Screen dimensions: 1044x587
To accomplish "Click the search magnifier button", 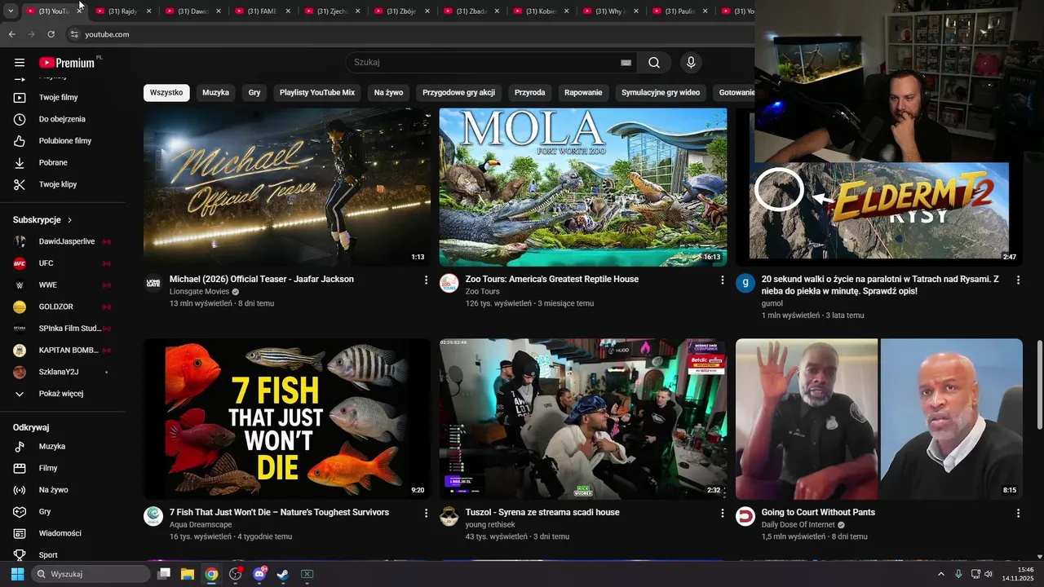I will (654, 63).
